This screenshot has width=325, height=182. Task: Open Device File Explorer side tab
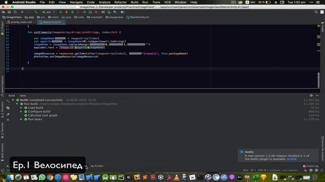(x=322, y=148)
